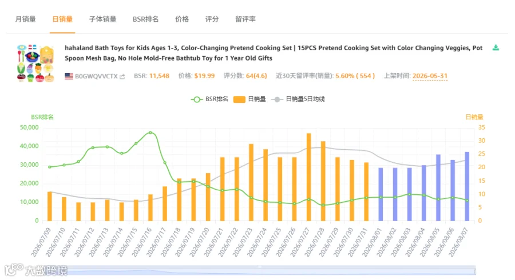This screenshot has width=515, height=280.
Task: Switch to 月销量 tab
Action: (x=25, y=19)
